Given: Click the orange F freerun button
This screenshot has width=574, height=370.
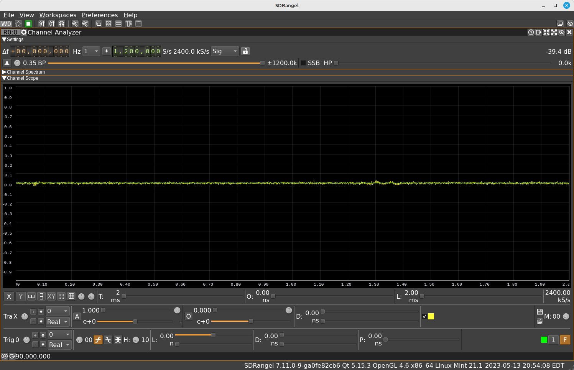Looking at the screenshot, I should pos(565,340).
